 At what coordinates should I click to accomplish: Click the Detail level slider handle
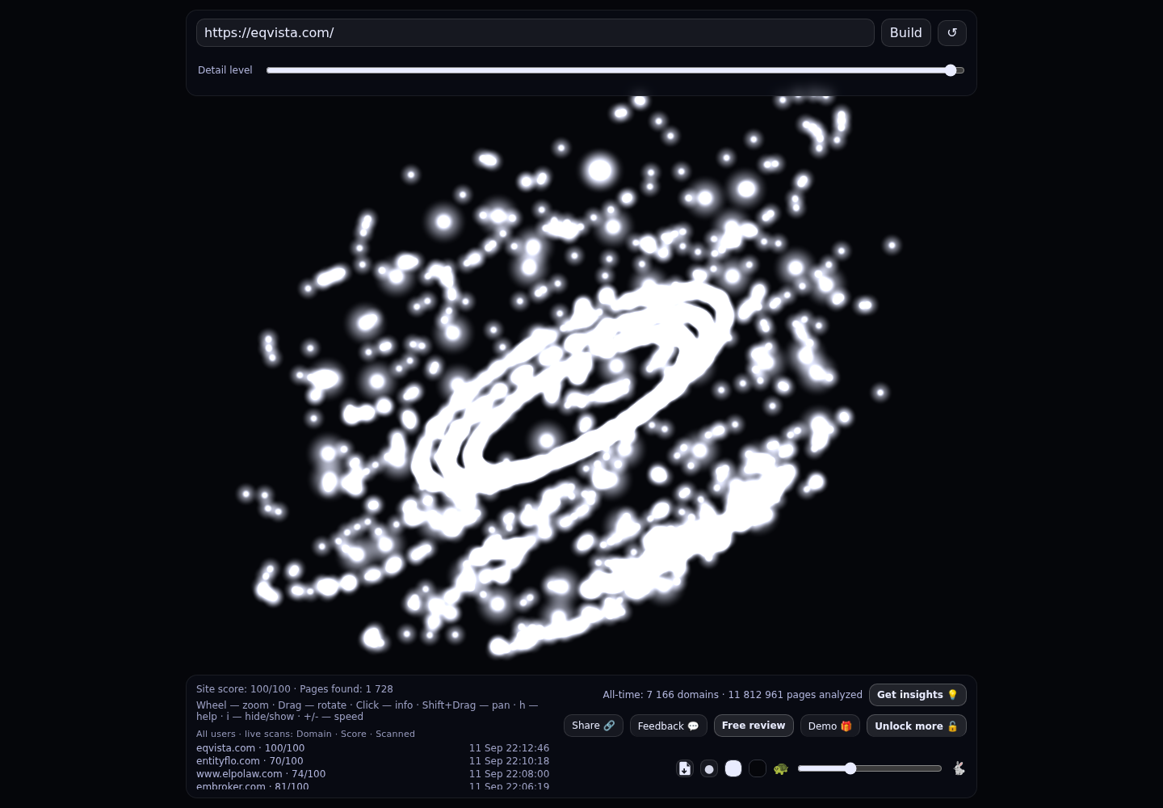(x=951, y=70)
